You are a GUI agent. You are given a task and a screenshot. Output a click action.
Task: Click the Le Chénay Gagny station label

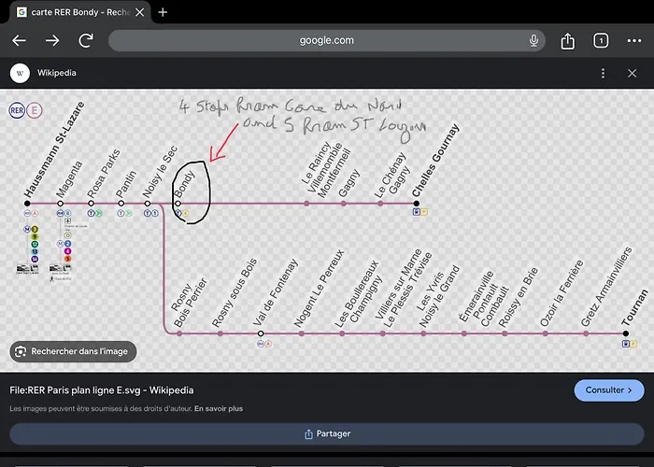pos(392,176)
